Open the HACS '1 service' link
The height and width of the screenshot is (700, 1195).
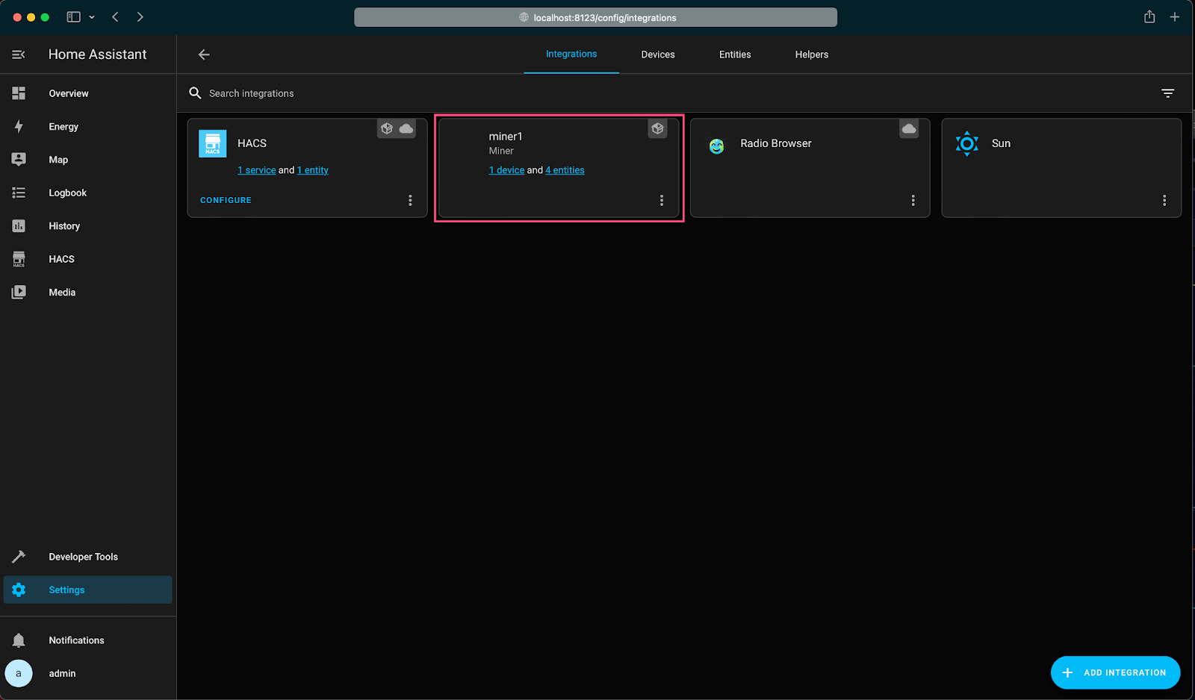tap(257, 170)
